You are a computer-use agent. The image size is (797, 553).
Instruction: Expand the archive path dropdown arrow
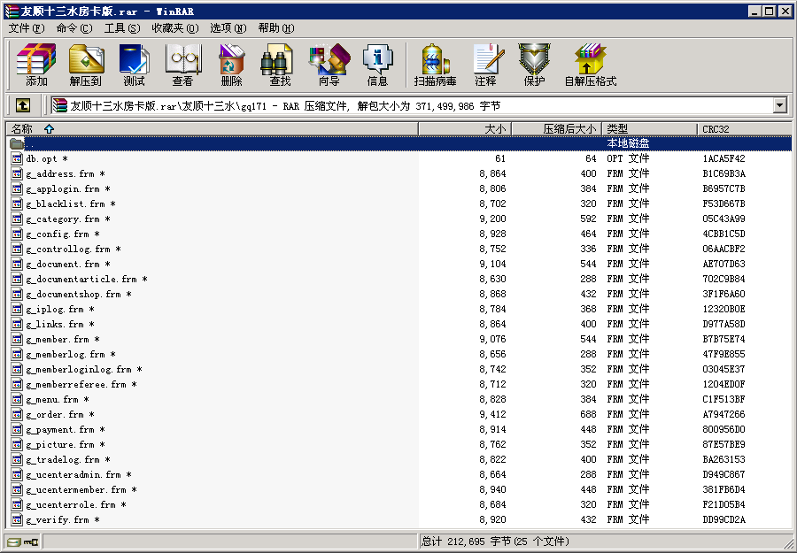click(779, 105)
